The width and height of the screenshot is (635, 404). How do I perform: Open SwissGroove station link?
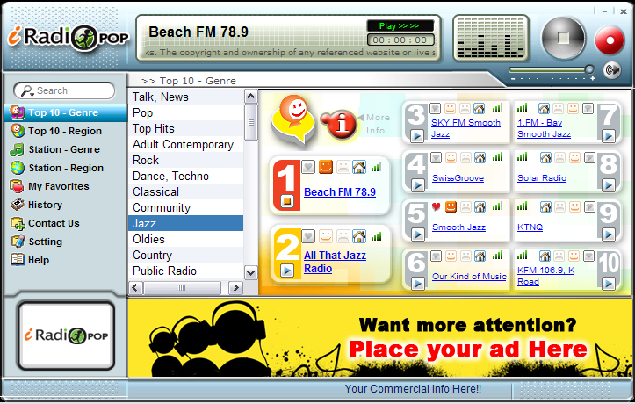(x=458, y=178)
